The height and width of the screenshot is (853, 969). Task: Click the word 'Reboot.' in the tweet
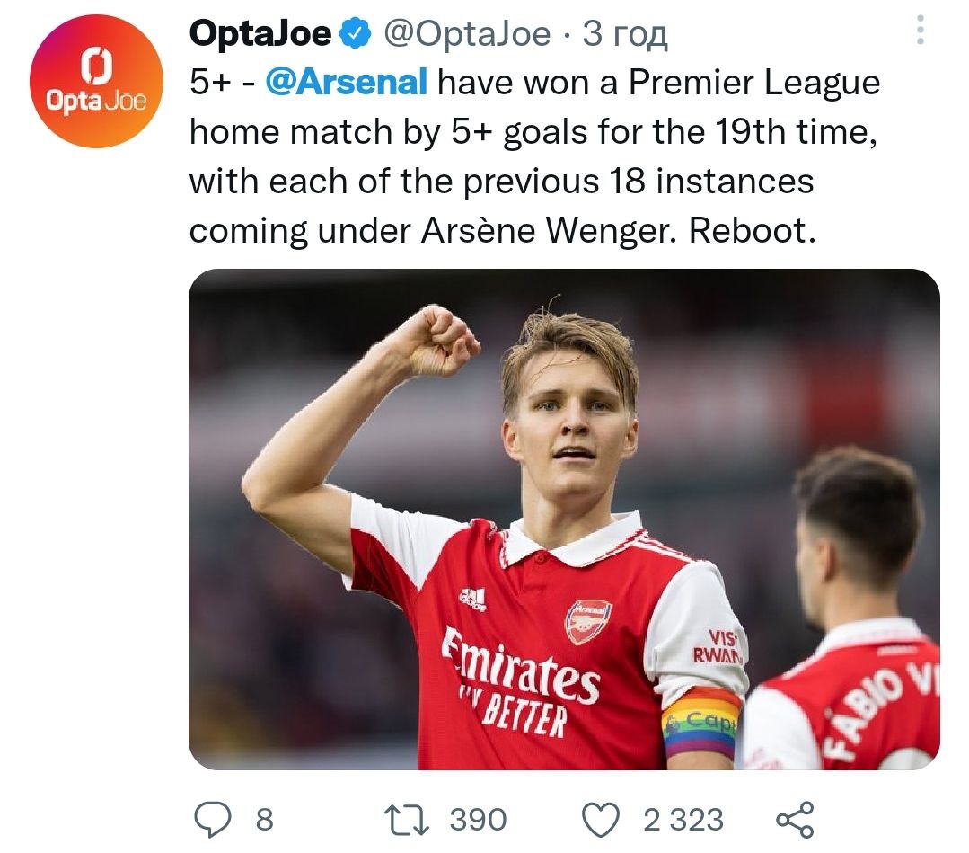(753, 230)
